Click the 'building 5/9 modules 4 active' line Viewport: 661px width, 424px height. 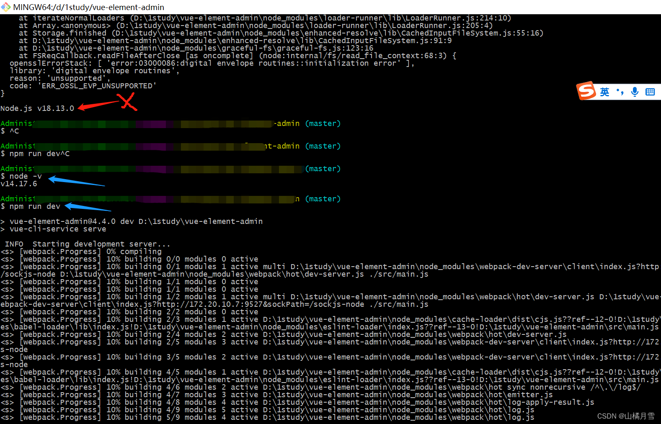coord(267,417)
